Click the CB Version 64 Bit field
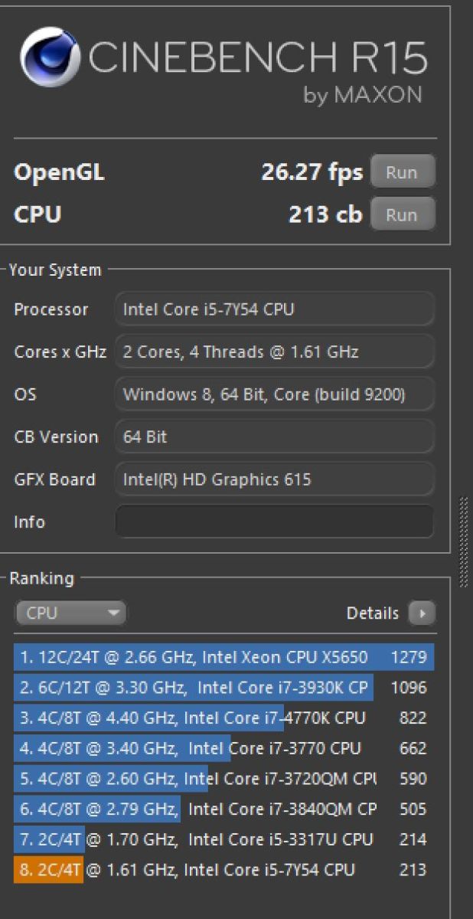The height and width of the screenshot is (919, 473). click(x=274, y=437)
